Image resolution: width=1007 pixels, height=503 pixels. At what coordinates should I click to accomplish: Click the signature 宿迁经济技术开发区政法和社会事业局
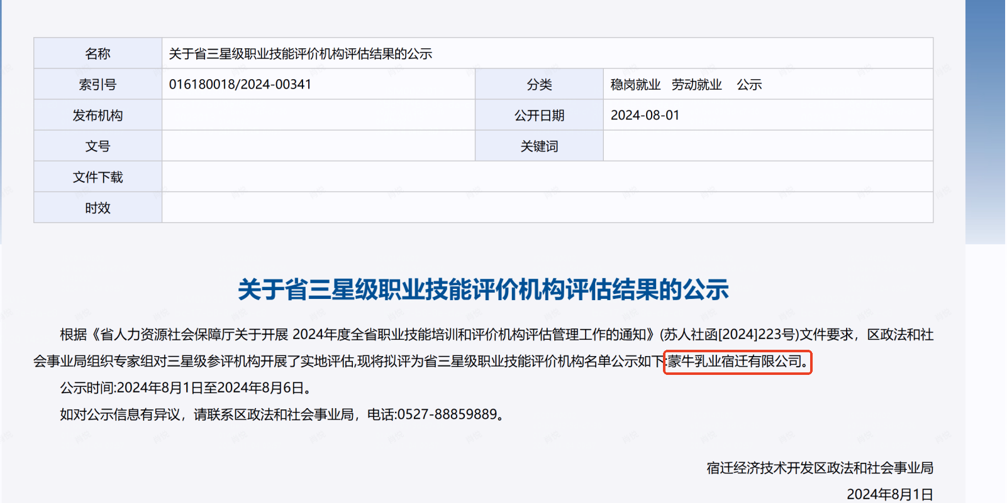click(820, 468)
